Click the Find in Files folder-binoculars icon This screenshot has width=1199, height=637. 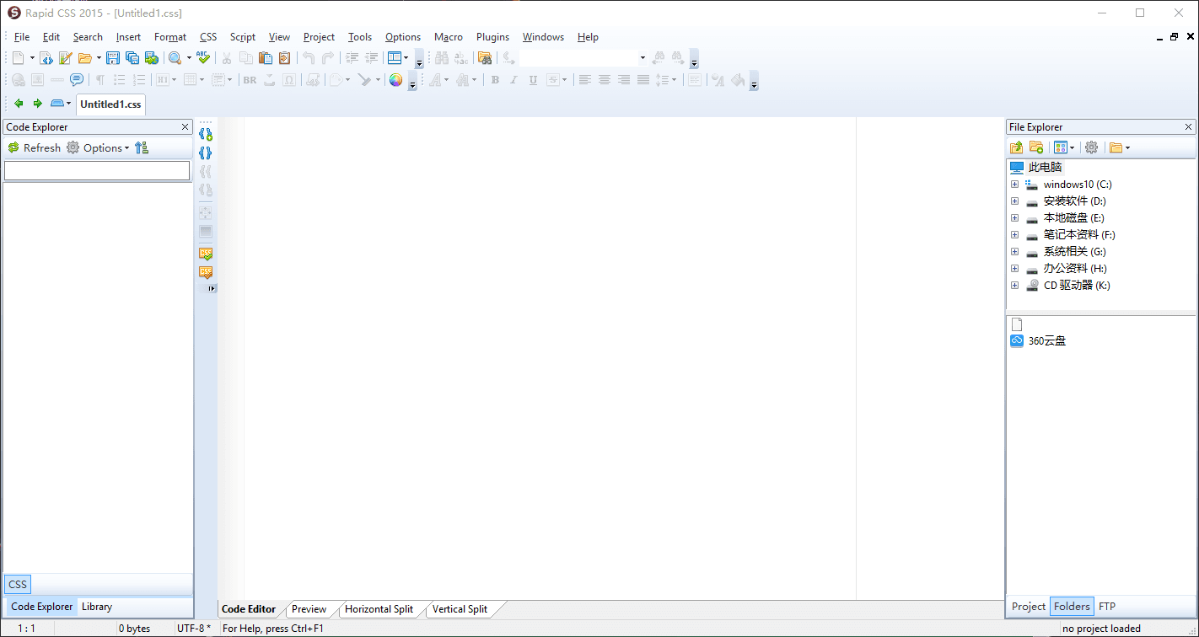[x=484, y=58]
